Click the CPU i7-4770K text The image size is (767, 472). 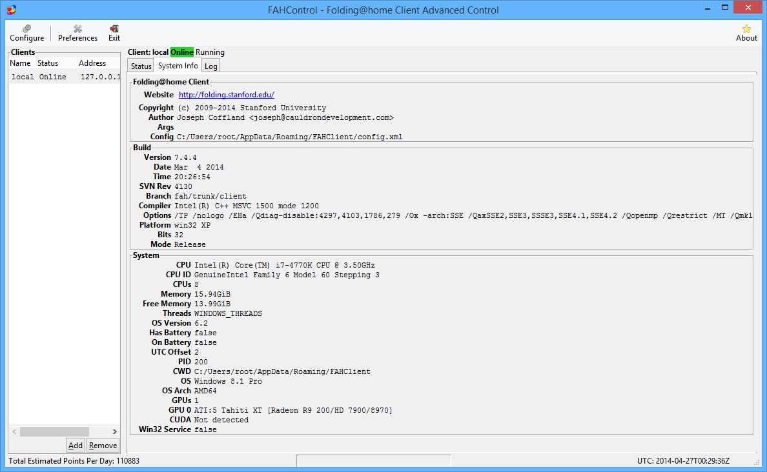[x=285, y=265]
